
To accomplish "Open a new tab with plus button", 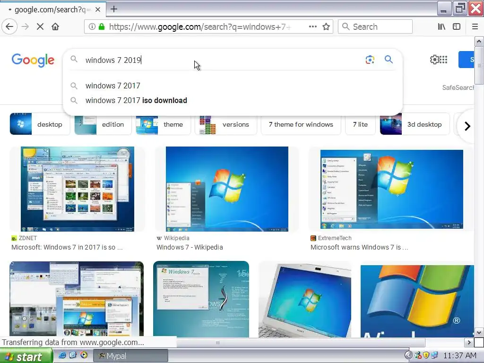I will point(113,9).
